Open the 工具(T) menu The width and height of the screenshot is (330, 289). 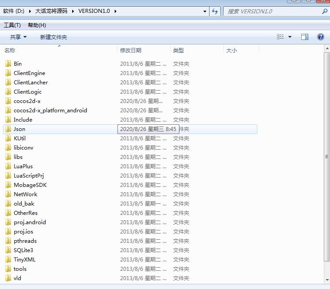pyautogui.click(x=12, y=25)
